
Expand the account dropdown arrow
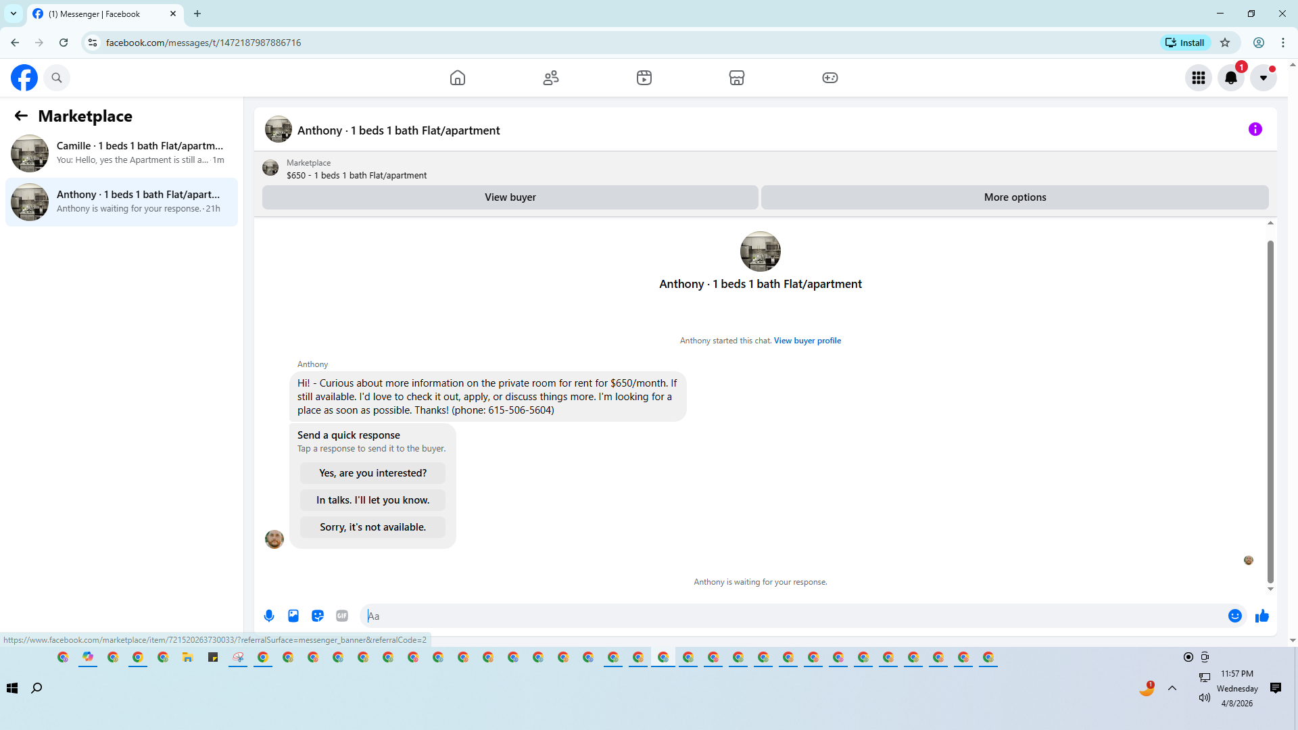(x=1263, y=78)
